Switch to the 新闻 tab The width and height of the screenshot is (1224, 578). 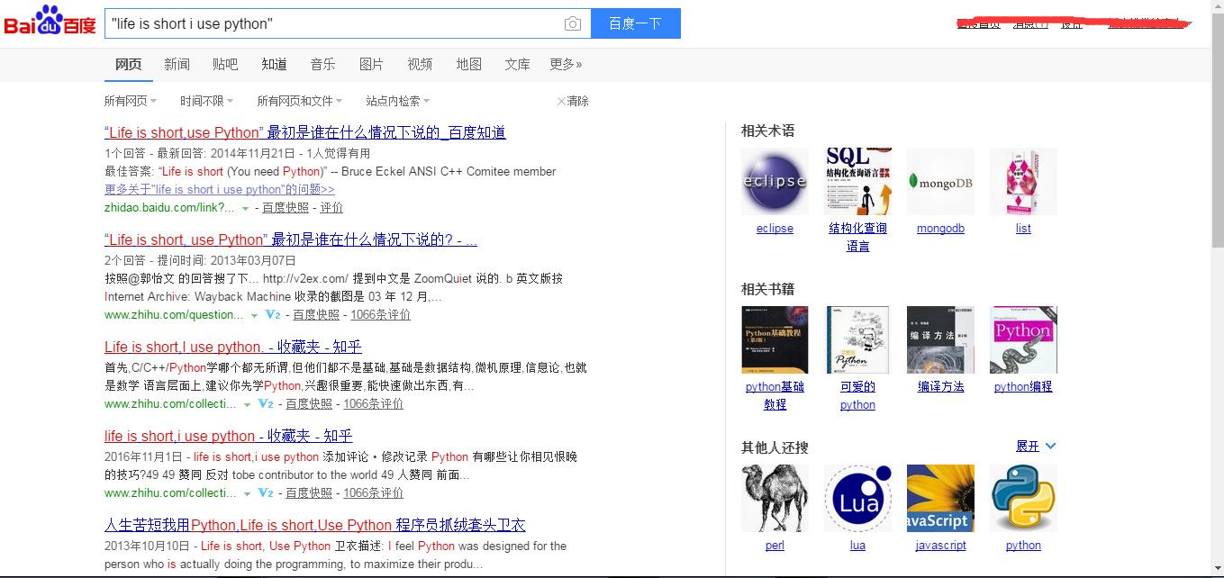[x=177, y=64]
